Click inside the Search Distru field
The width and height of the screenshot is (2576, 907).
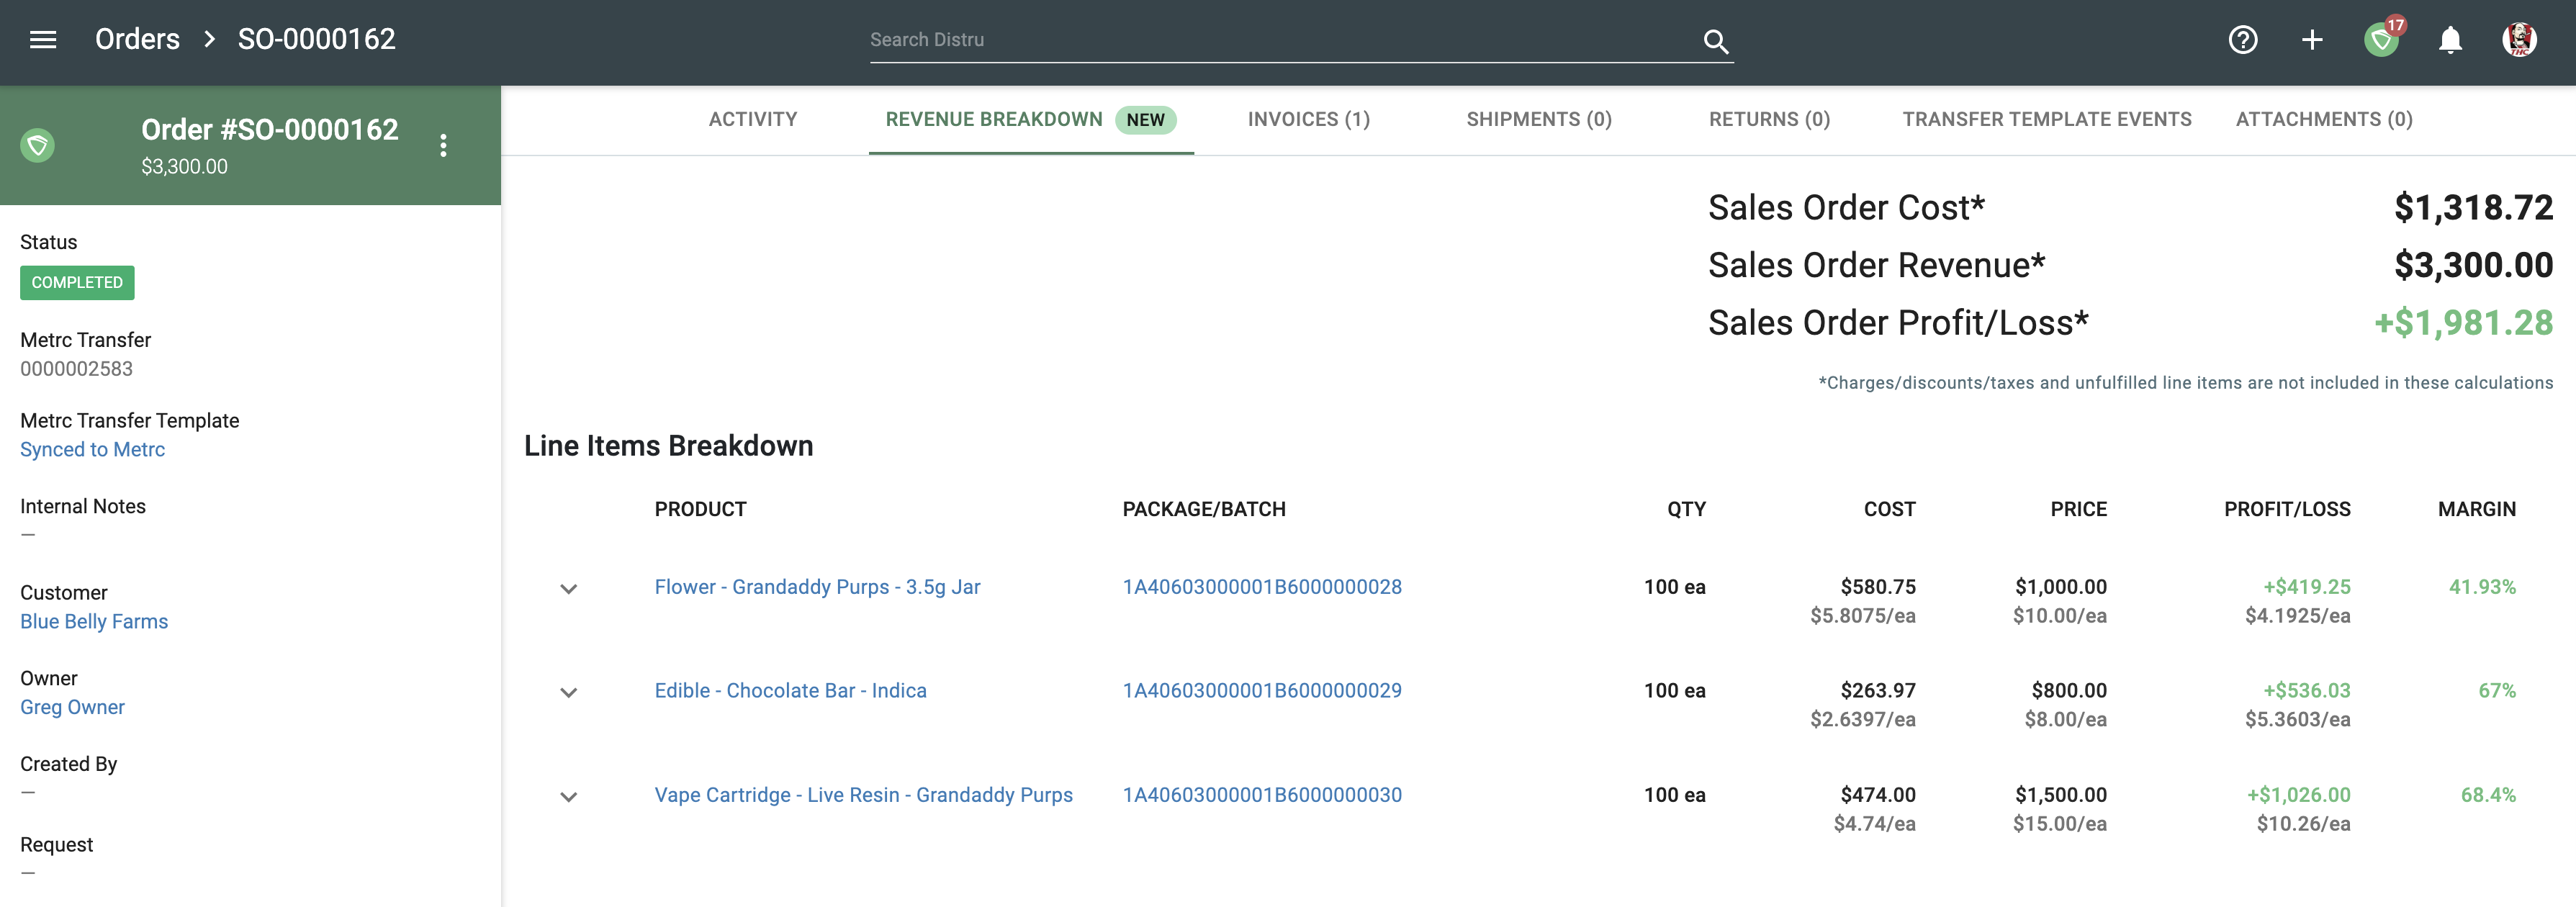pyautogui.click(x=1200, y=40)
